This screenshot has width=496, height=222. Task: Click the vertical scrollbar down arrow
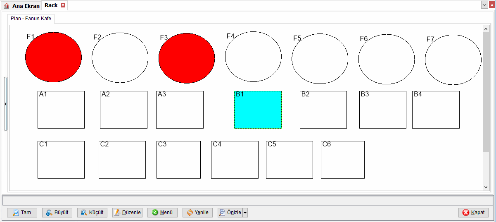(x=486, y=187)
